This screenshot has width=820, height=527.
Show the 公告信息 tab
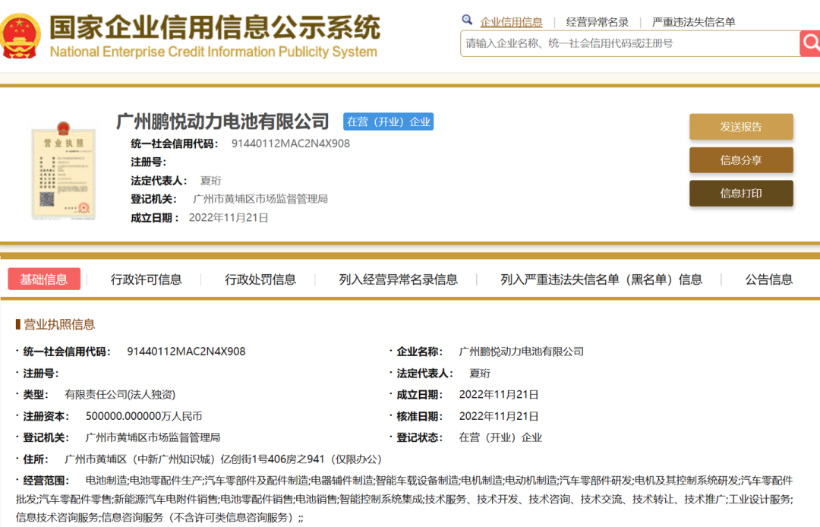(x=768, y=279)
